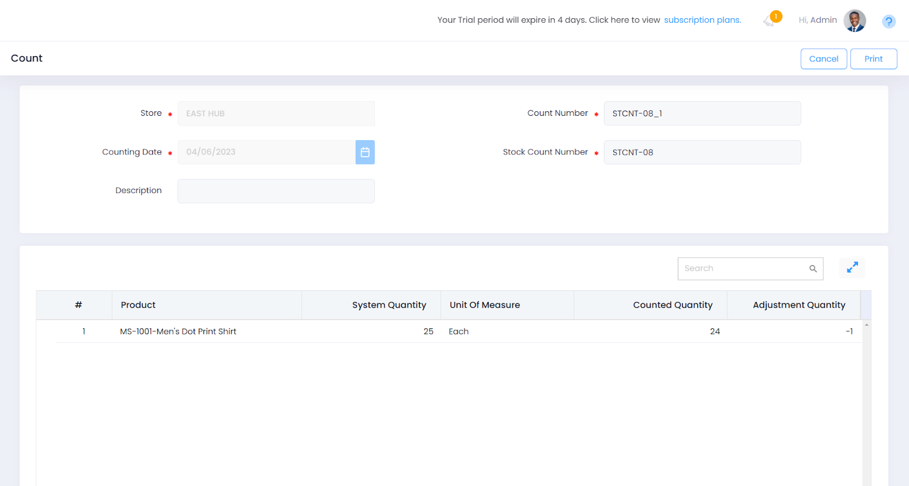Open the subscription plans link
Viewport: 909px width, 486px height.
(702, 20)
